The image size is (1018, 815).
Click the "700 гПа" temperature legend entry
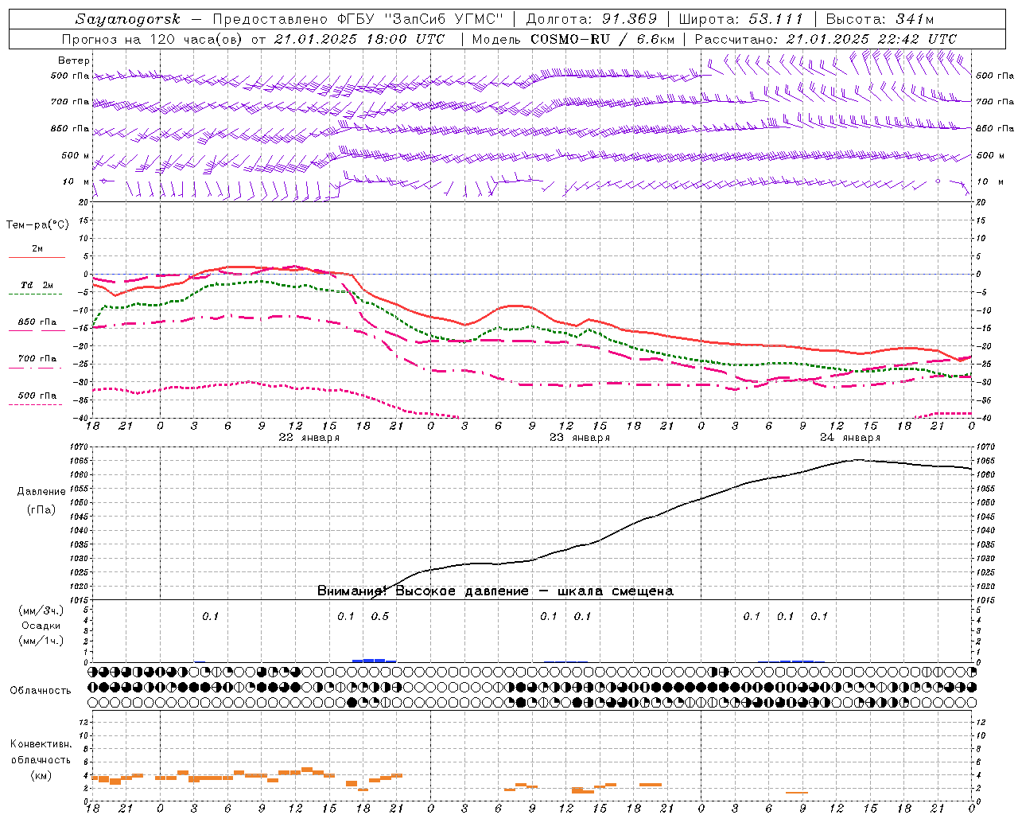37,359
